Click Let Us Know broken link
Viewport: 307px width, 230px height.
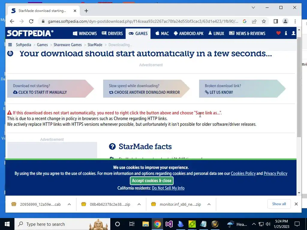tap(242, 89)
